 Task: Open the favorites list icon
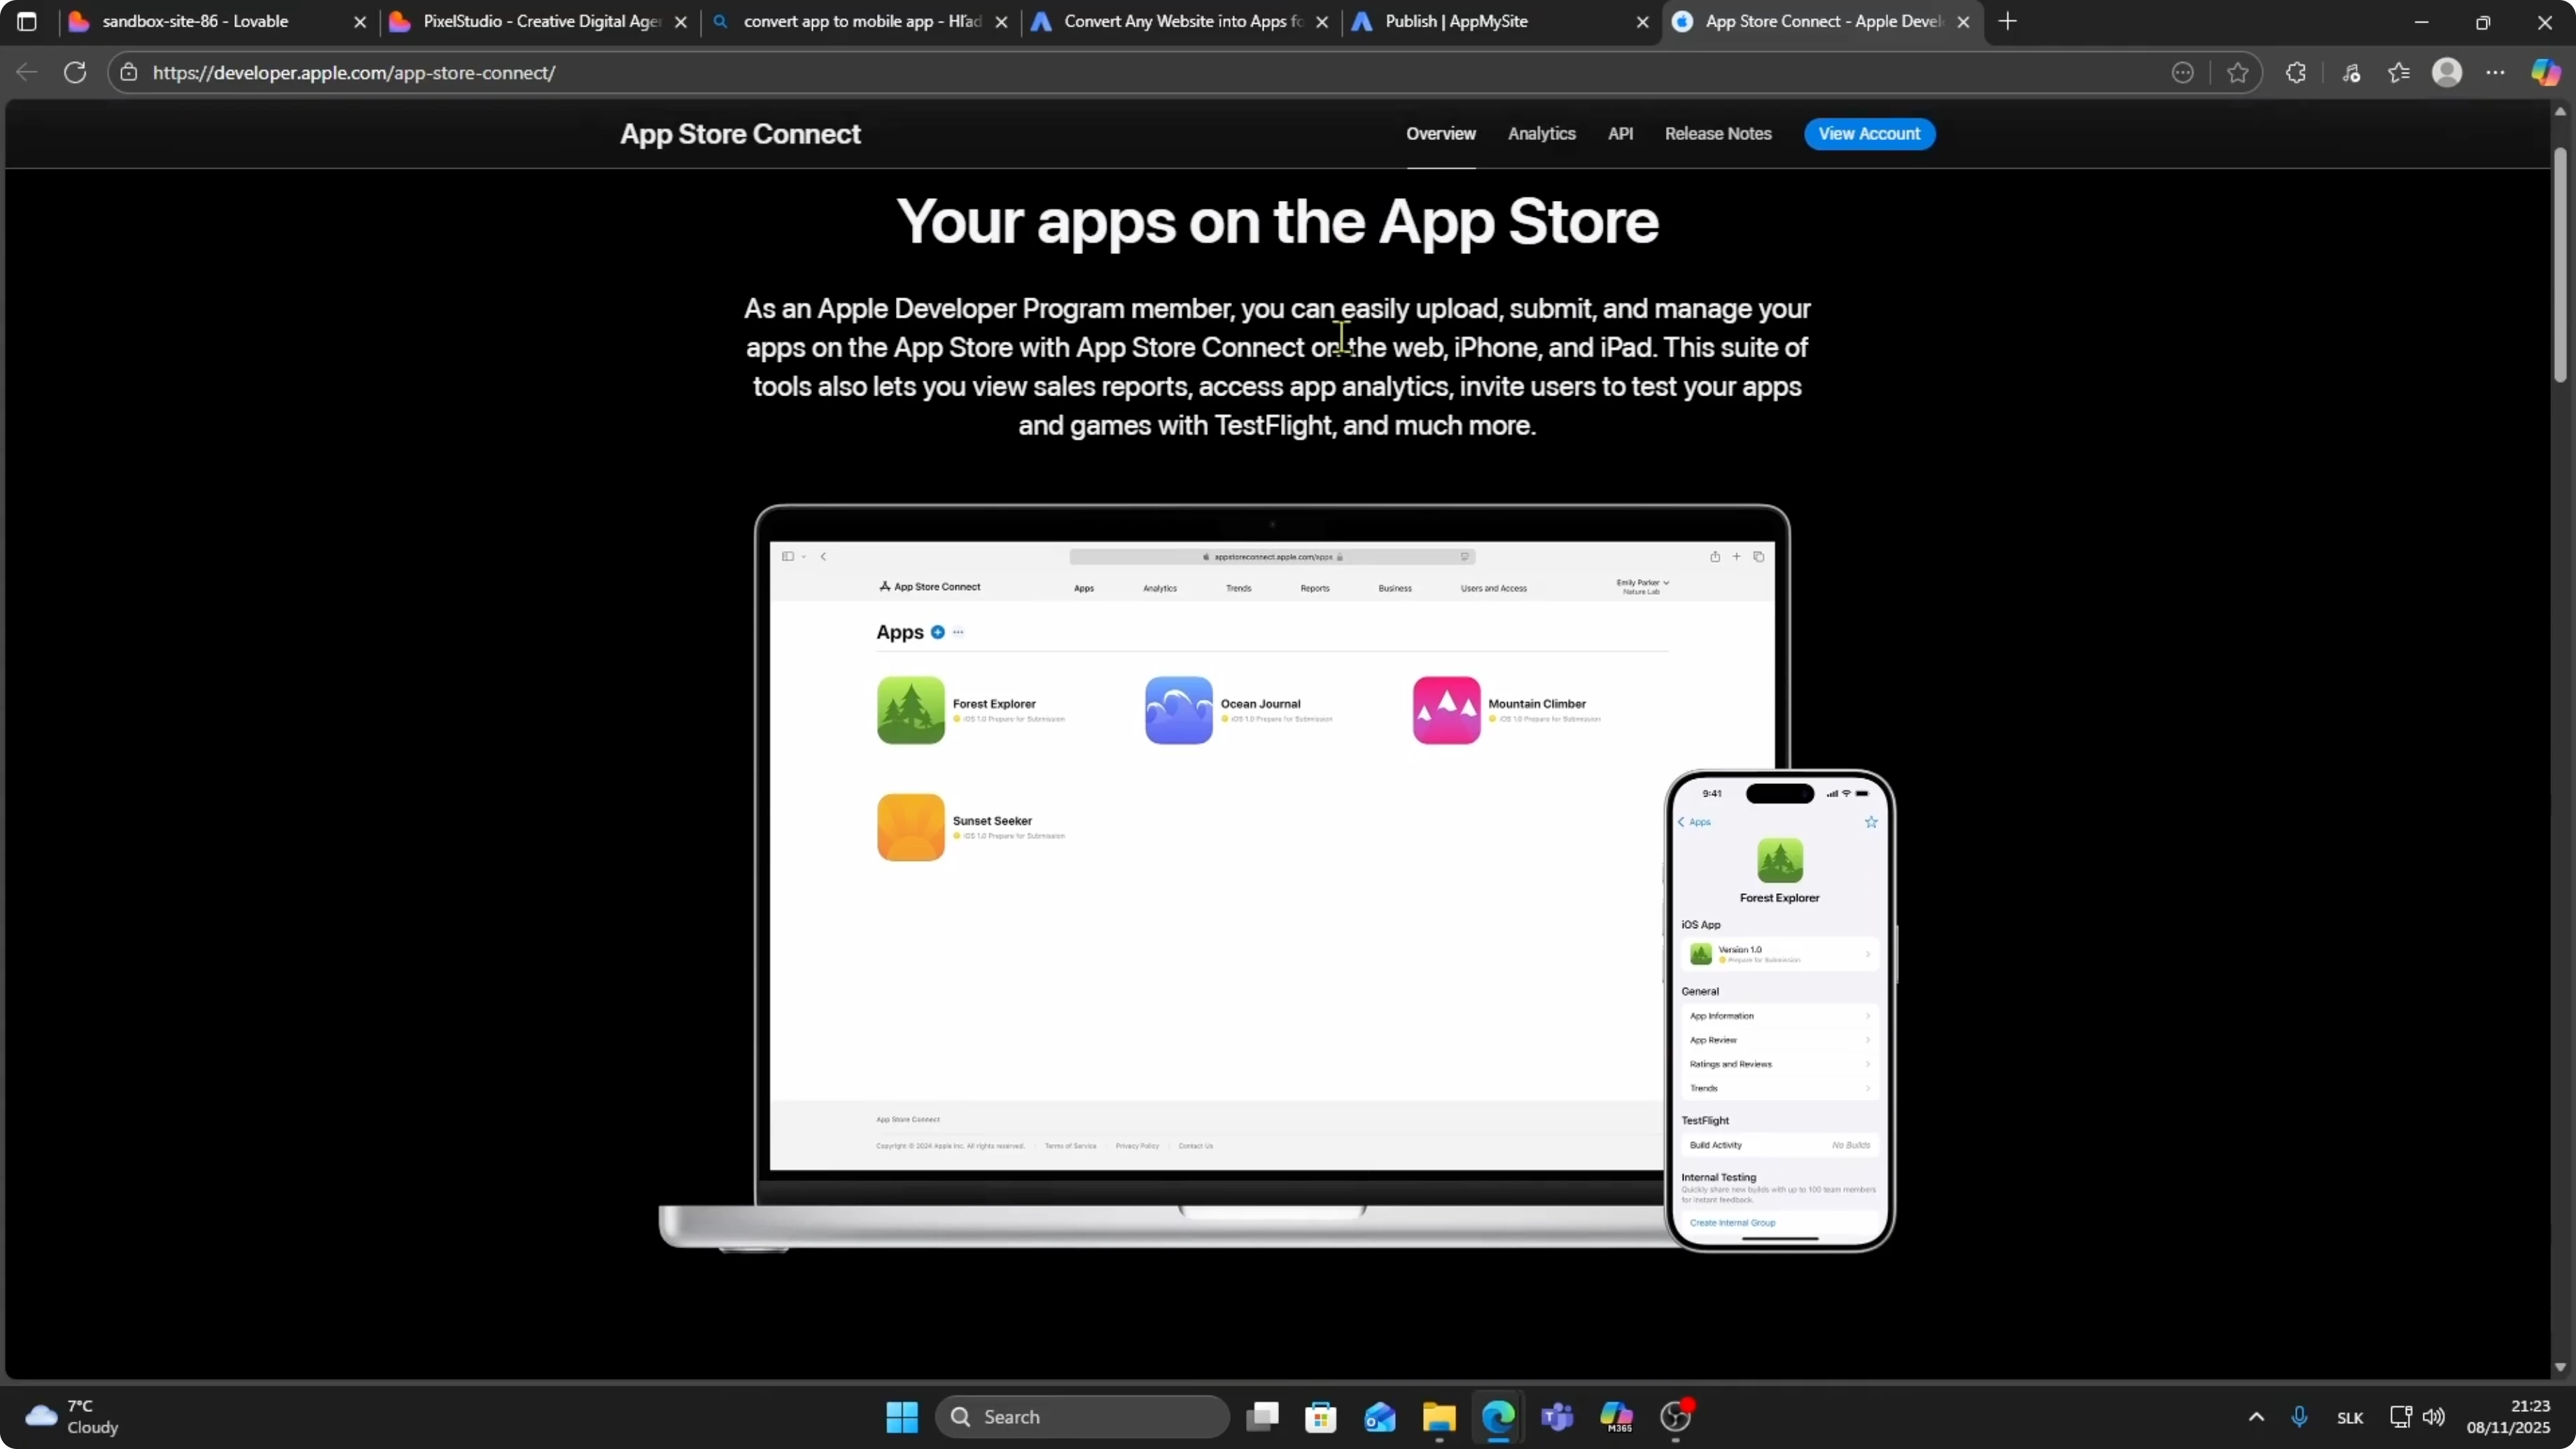2399,72
